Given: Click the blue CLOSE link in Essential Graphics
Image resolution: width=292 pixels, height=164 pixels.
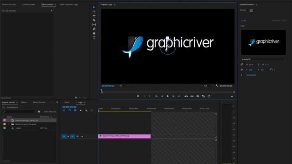Looking at the screenshot, I should tap(243, 20).
